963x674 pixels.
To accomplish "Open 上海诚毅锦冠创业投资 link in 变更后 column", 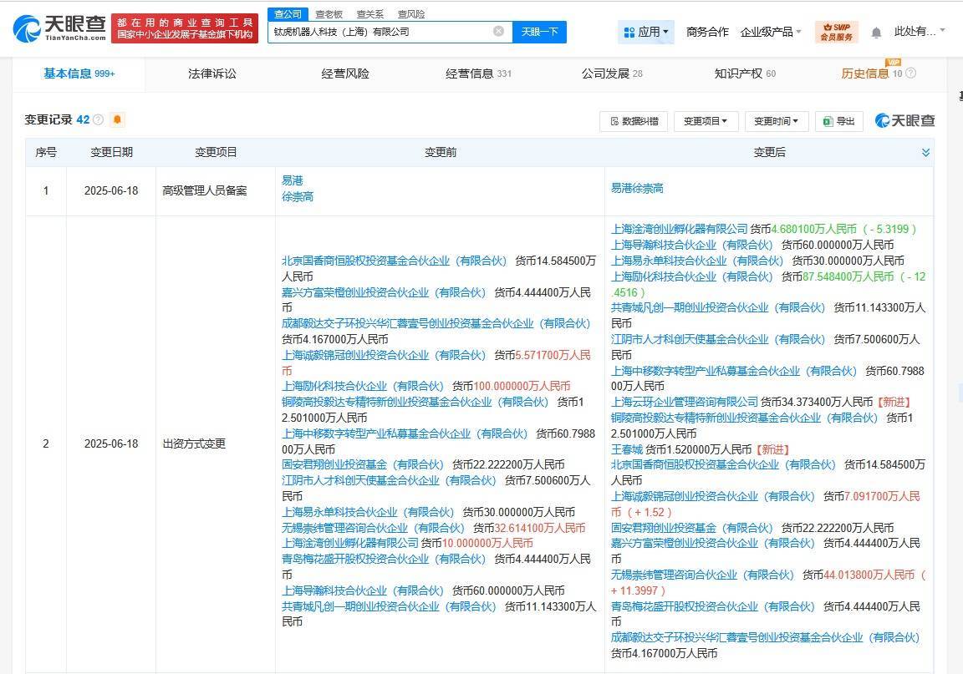I will 712,497.
